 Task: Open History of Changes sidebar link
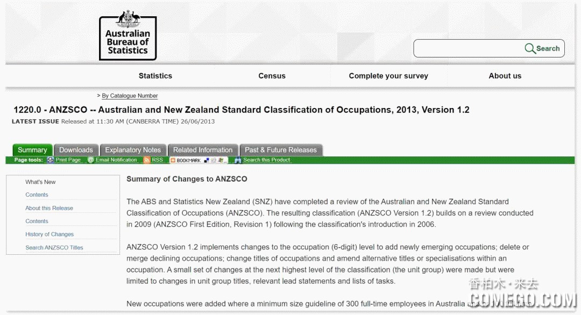(49, 234)
